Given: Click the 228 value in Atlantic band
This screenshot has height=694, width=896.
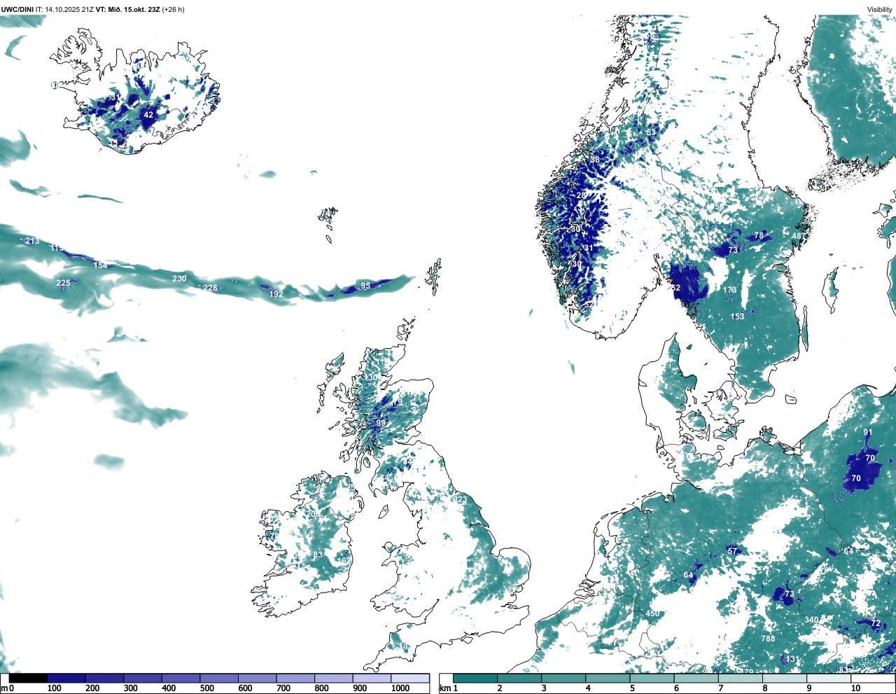Looking at the screenshot, I should coord(210,288).
